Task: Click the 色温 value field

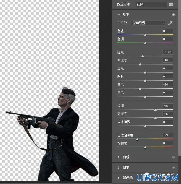Action: pyautogui.click(x=168, y=31)
